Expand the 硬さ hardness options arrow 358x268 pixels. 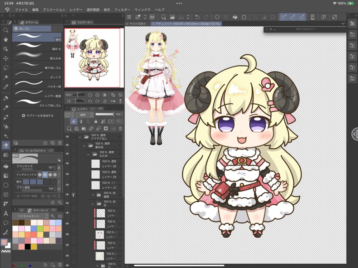tap(59, 182)
